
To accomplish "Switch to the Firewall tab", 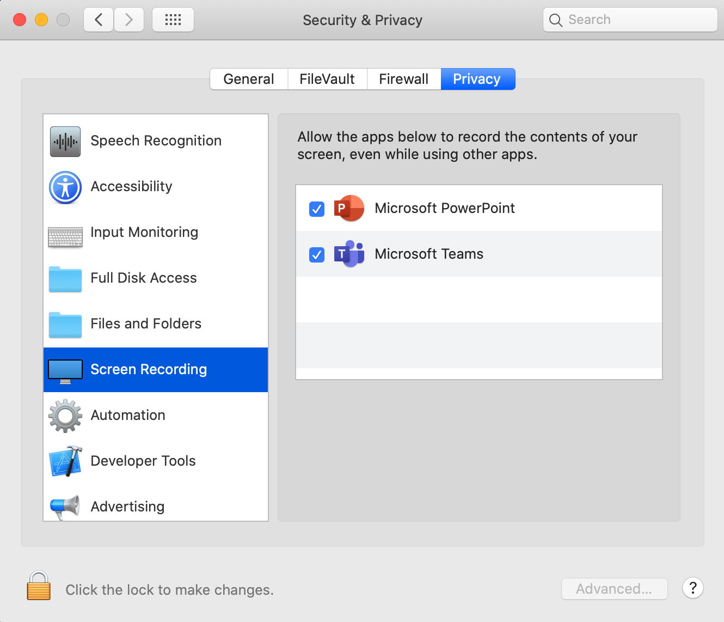I will coord(404,79).
